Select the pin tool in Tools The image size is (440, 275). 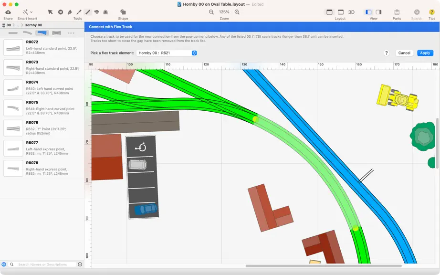click(x=70, y=12)
